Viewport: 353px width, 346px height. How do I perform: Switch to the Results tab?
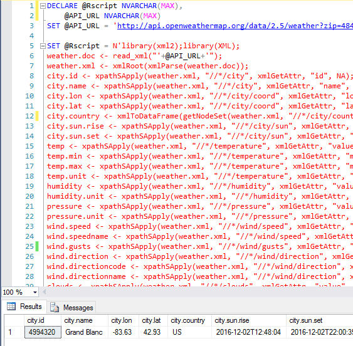(x=24, y=307)
